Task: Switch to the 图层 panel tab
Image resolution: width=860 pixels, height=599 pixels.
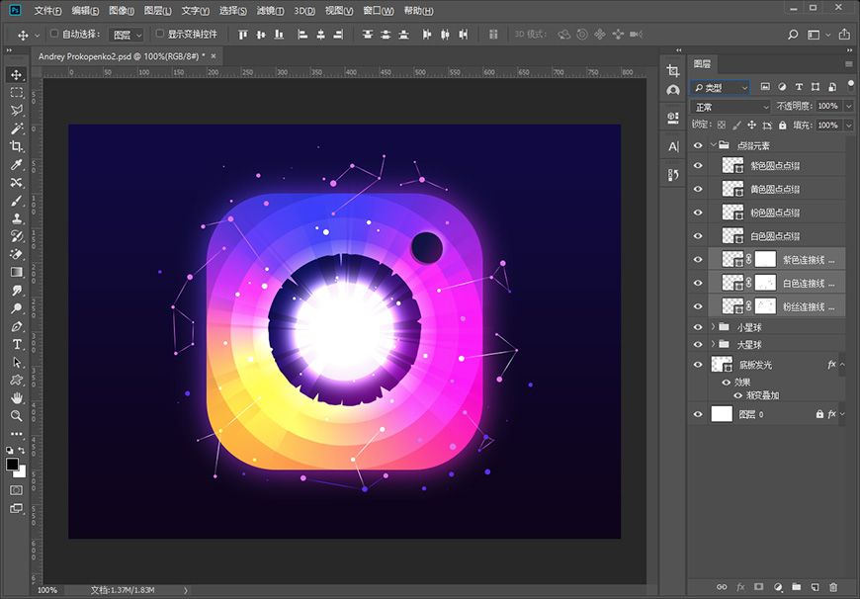Action: pyautogui.click(x=702, y=64)
